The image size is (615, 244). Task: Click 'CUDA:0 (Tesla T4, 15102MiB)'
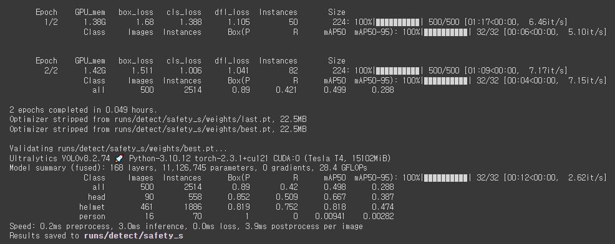331,158
